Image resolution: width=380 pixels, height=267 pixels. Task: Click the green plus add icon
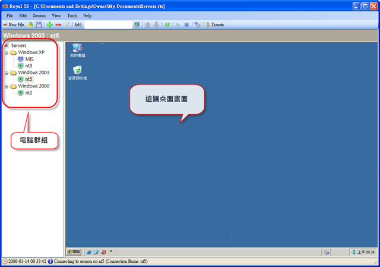click(49, 25)
